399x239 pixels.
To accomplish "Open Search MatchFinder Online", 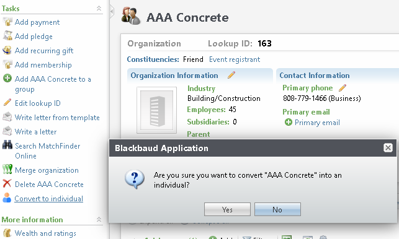I will click(48, 151).
